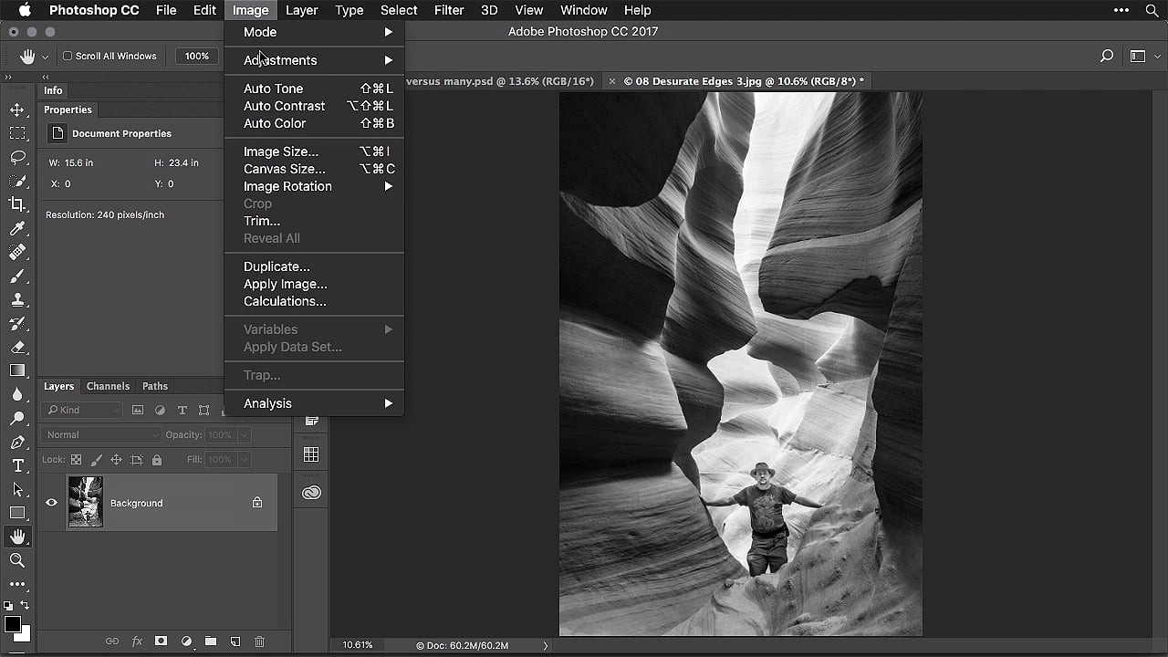Viewport: 1168px width, 657px height.
Task: Expand the Adjustments submenu
Action: (314, 60)
